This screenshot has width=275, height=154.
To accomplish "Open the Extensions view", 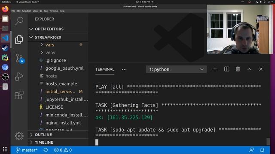I will click(x=19, y=95).
